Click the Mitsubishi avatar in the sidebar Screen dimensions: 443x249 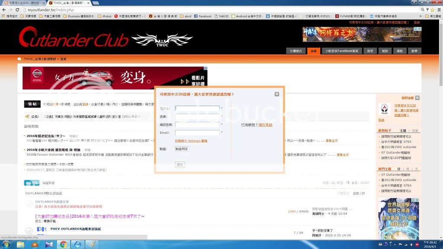385,109
